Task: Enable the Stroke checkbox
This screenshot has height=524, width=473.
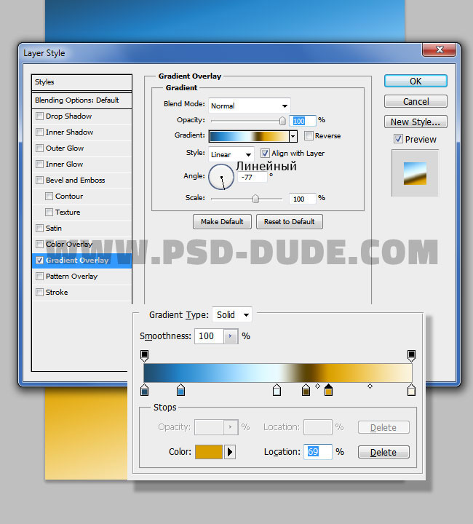Action: [x=39, y=293]
